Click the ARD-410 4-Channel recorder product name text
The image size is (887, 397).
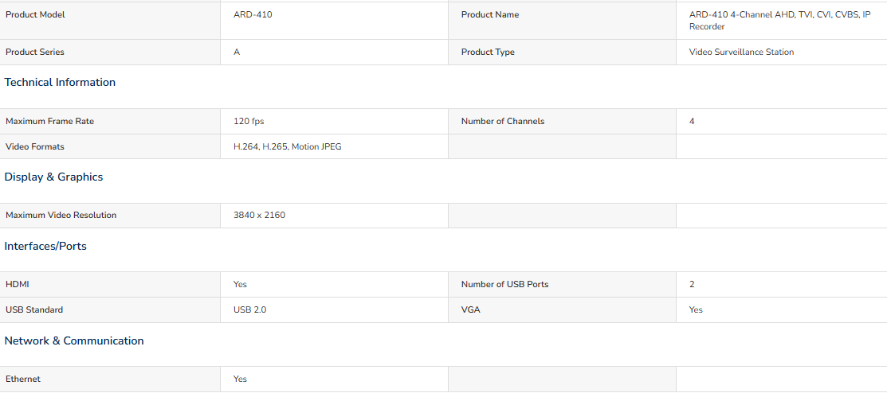tap(779, 21)
